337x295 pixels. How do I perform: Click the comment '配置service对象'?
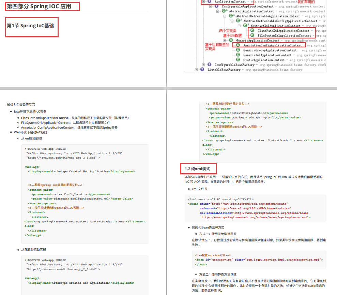(x=213, y=255)
